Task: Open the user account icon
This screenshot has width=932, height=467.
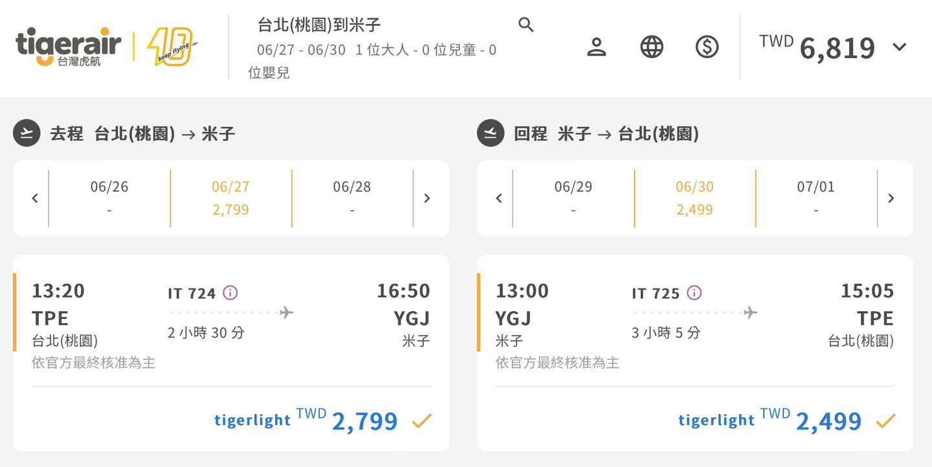Action: (596, 47)
